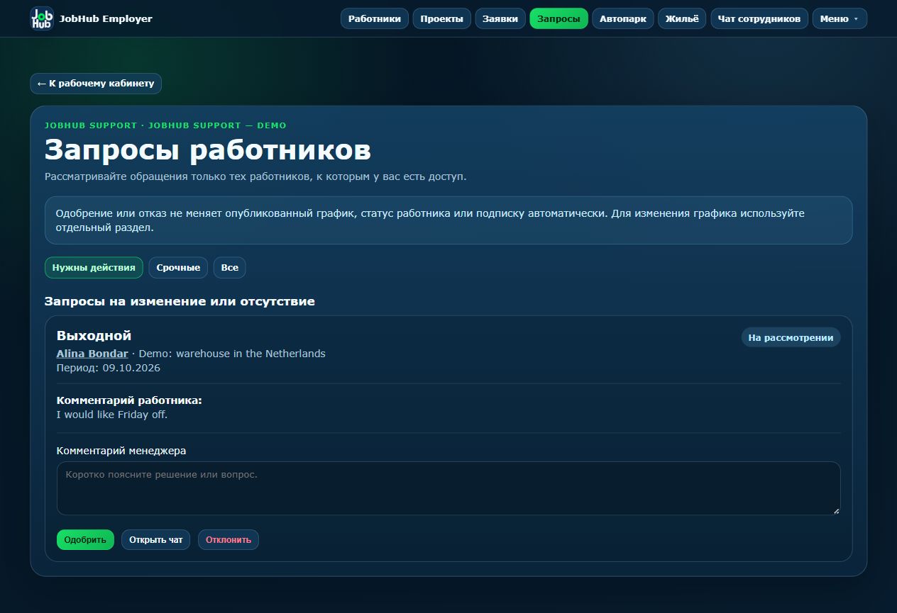Viewport: 897px width, 613px height.
Task: Click the Комментарий работника label
Action: coord(129,400)
